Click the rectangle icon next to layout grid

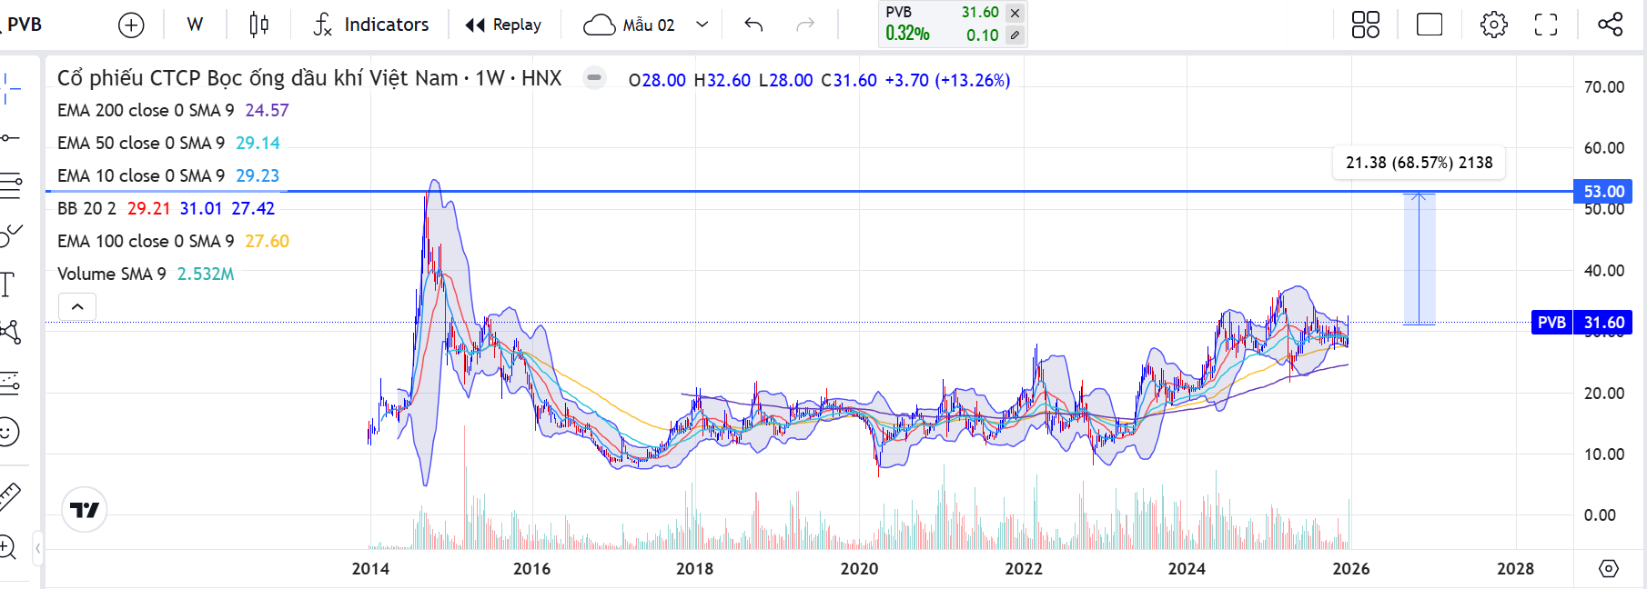(x=1430, y=25)
